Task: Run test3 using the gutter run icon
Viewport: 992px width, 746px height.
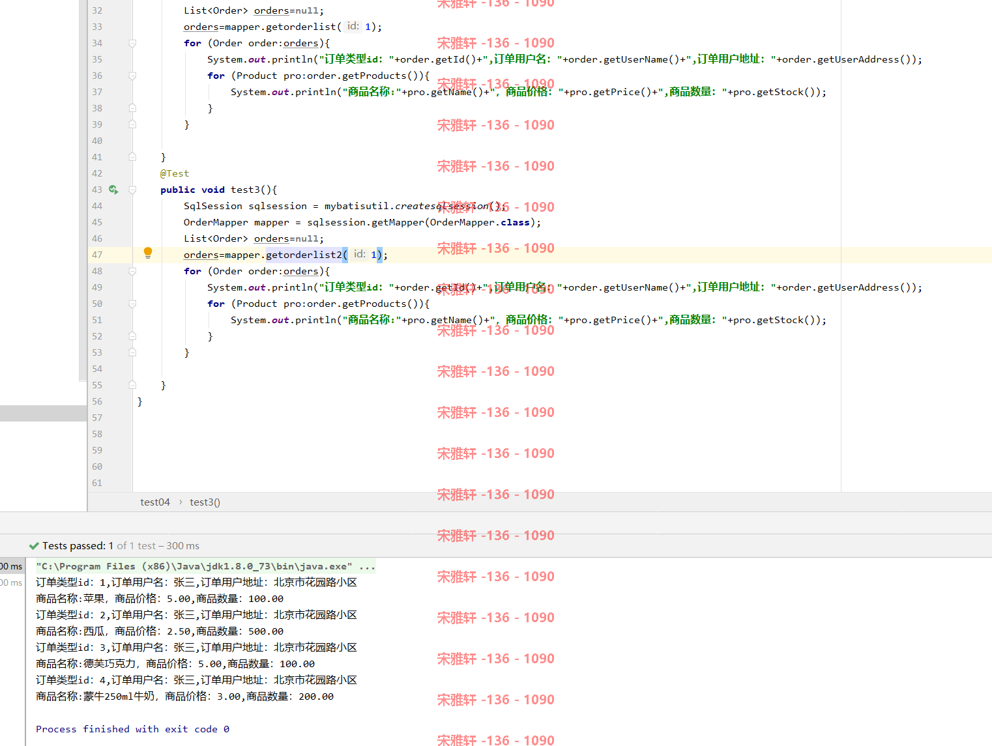Action: 113,190
